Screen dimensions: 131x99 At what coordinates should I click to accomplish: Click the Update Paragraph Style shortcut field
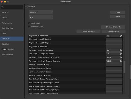click(x=114, y=83)
